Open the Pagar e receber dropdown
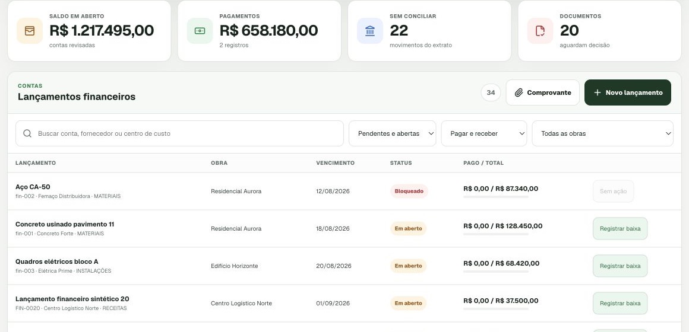The image size is (689, 332). pos(484,133)
